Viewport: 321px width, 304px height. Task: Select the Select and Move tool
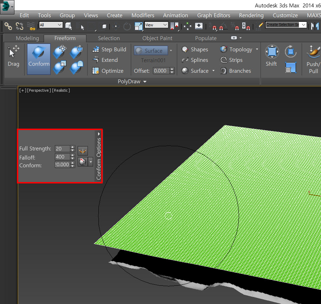click(116, 26)
